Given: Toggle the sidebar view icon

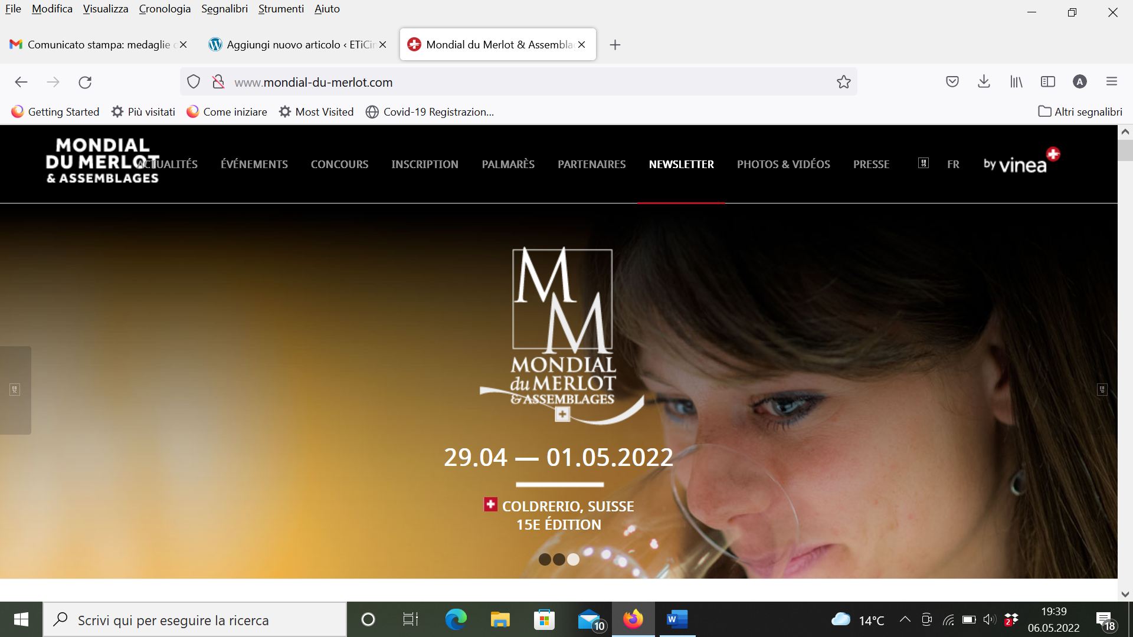Looking at the screenshot, I should (1048, 82).
